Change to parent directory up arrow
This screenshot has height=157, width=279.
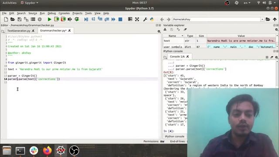click(x=275, y=19)
